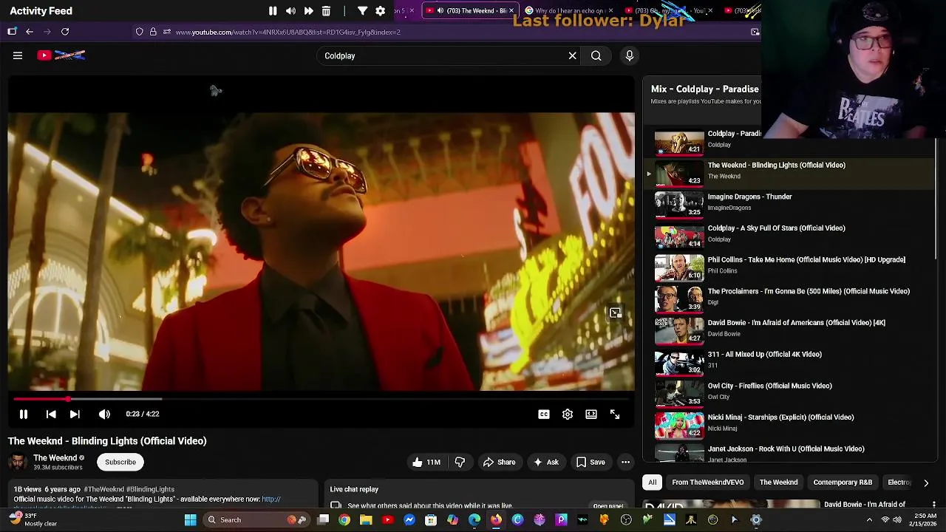Play the previous video in the mix
The width and height of the screenshot is (946, 532).
point(51,415)
